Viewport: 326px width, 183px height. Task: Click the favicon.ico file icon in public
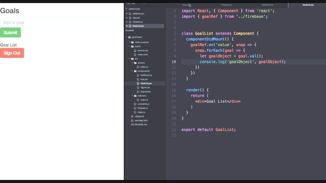click(x=135, y=50)
